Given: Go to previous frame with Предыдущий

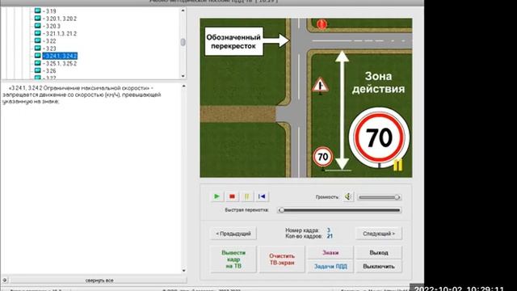Looking at the screenshot, I should (233, 234).
